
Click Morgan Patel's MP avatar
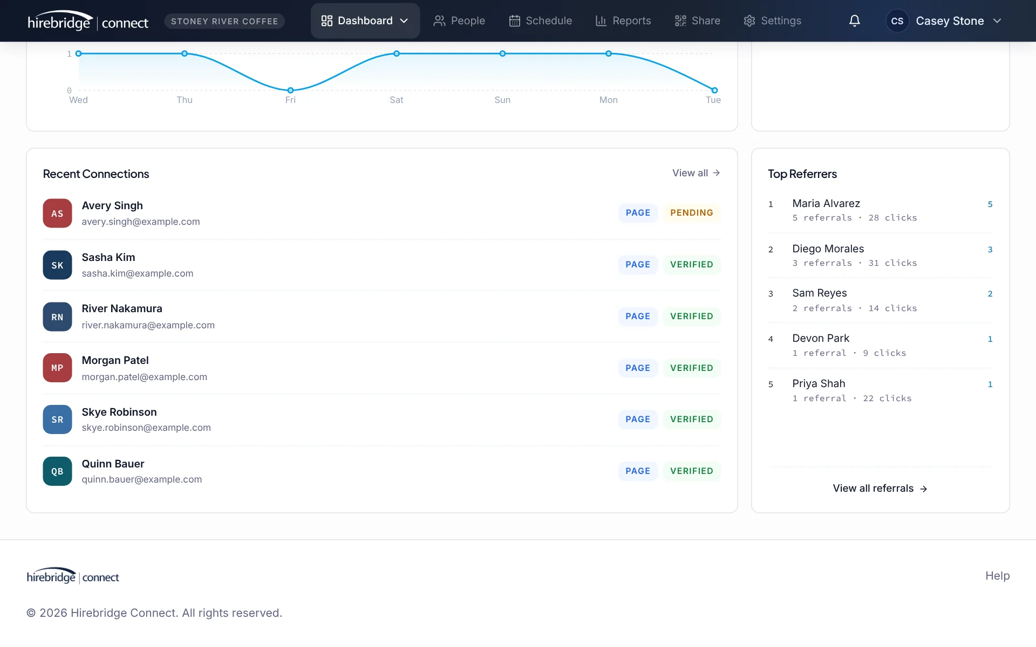(57, 368)
